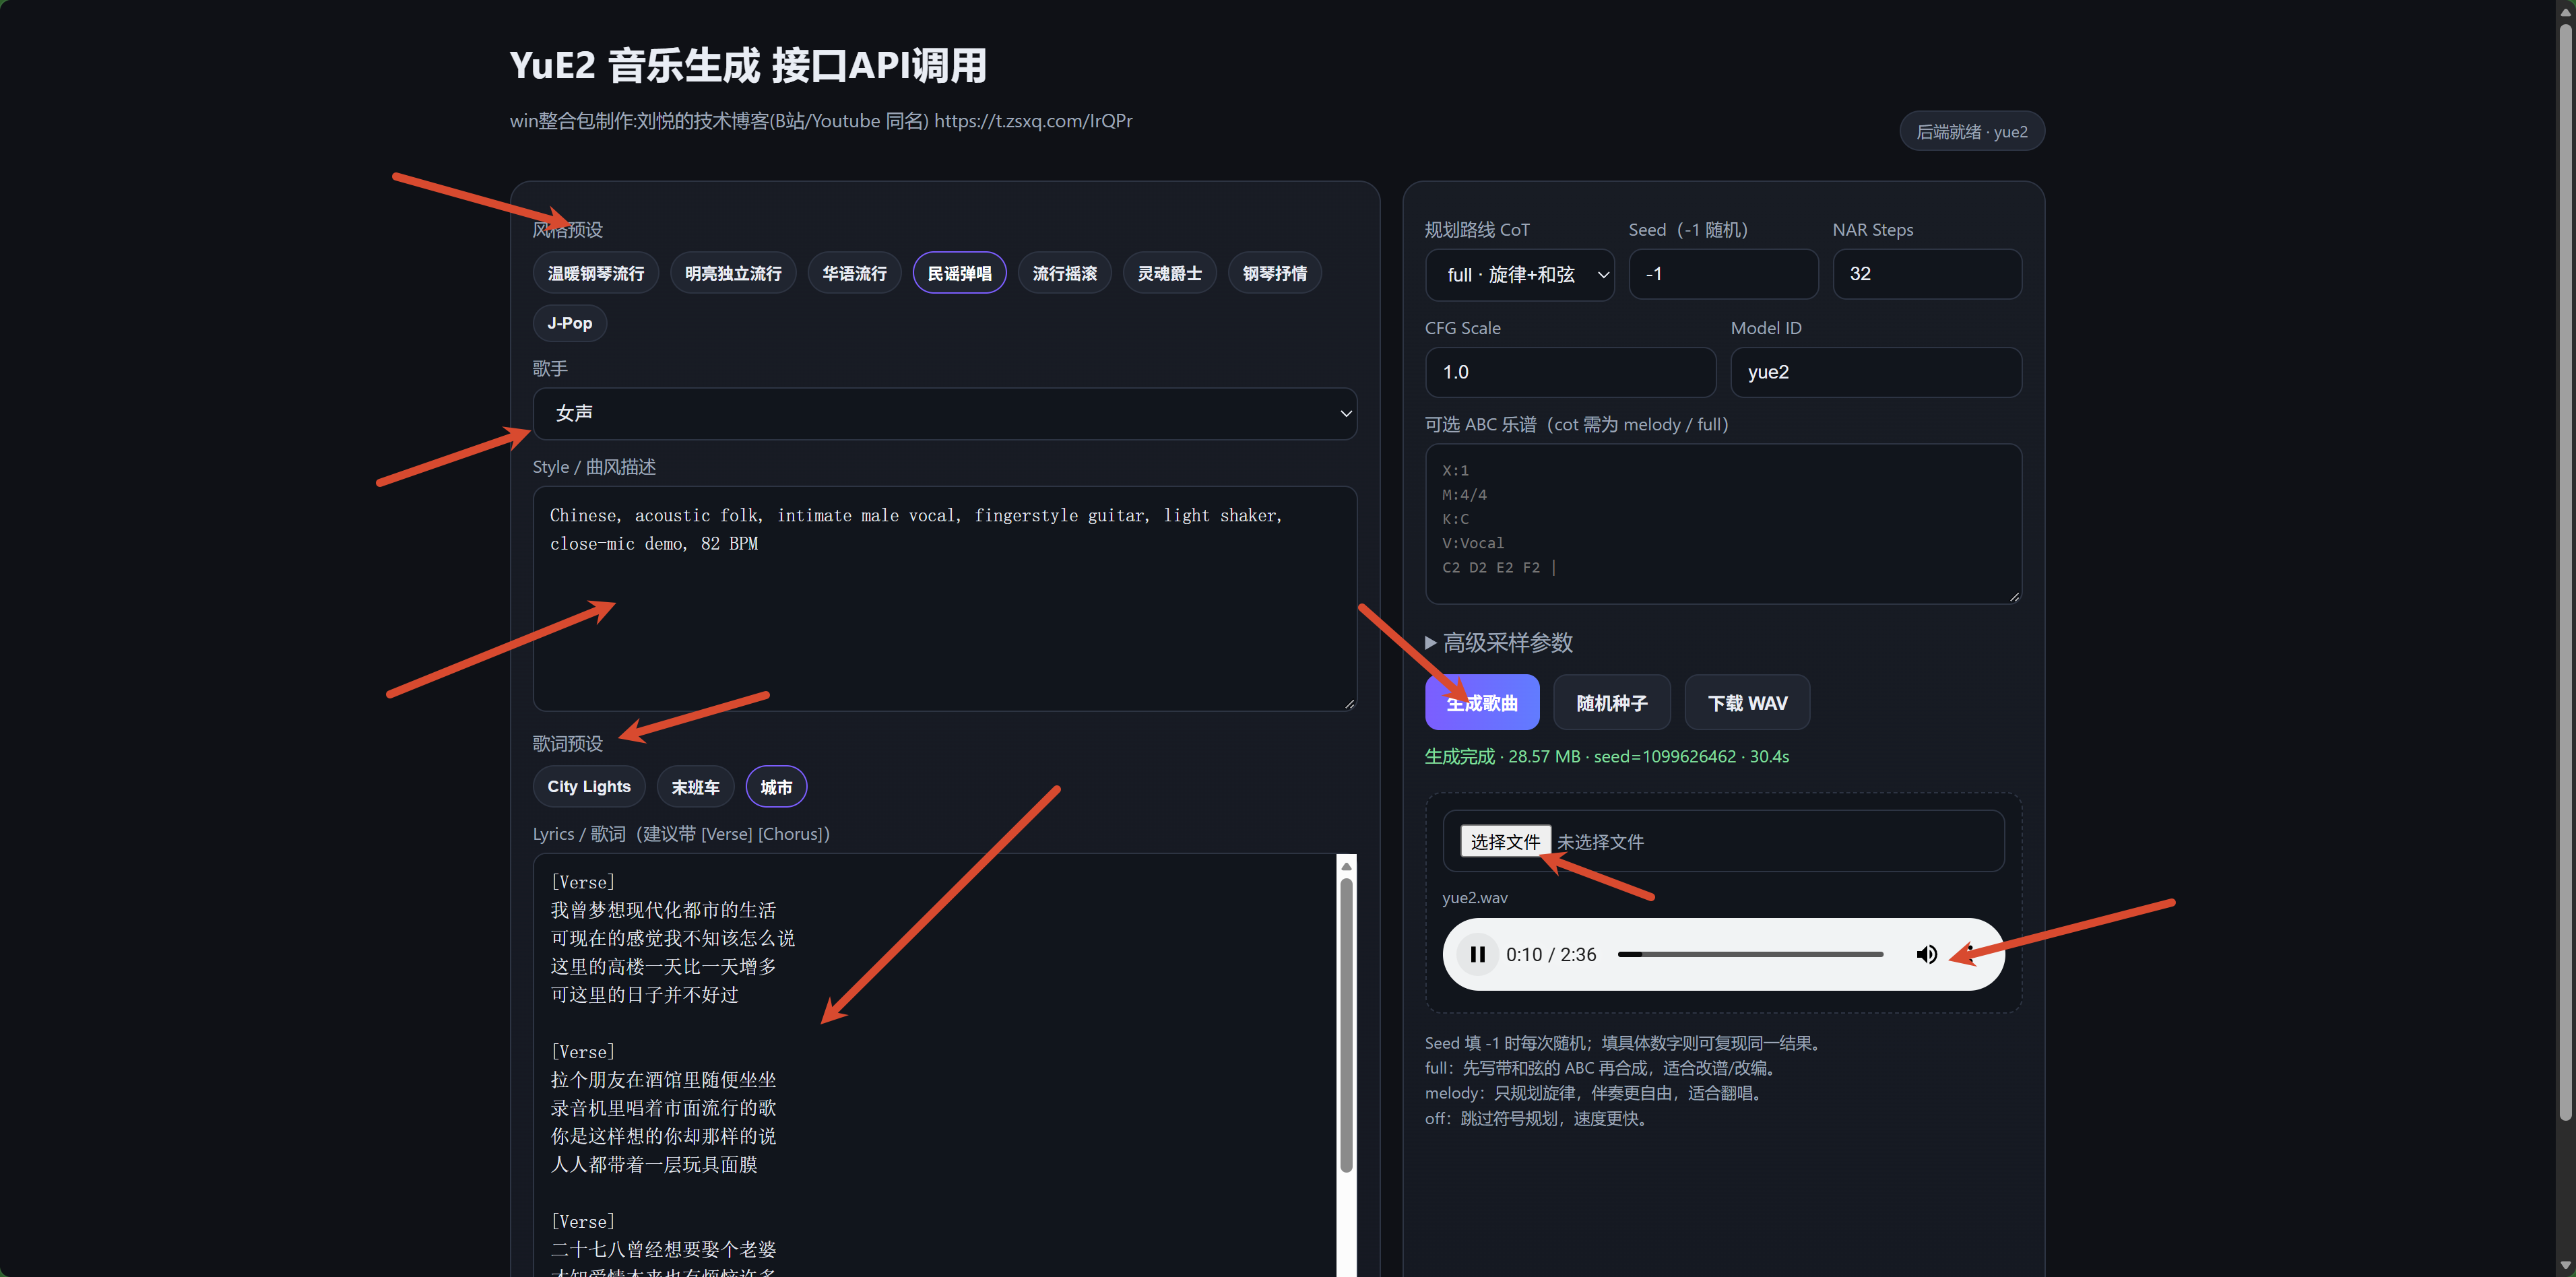
Task: Click the 0:10 / 2:36 playback time
Action: (x=1551, y=954)
